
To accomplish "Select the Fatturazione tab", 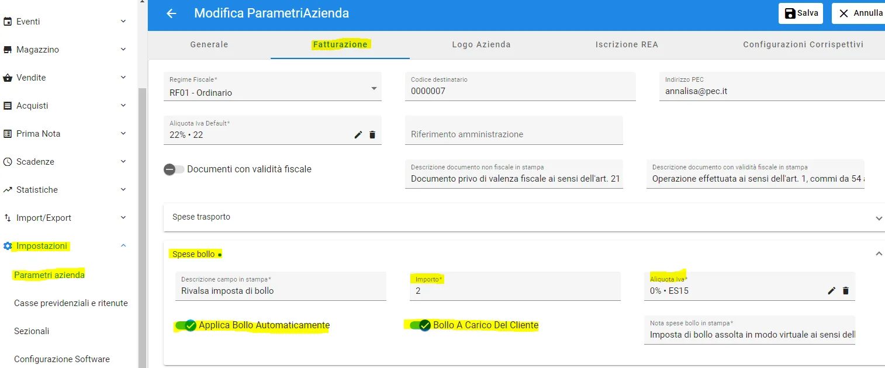I will pos(340,44).
